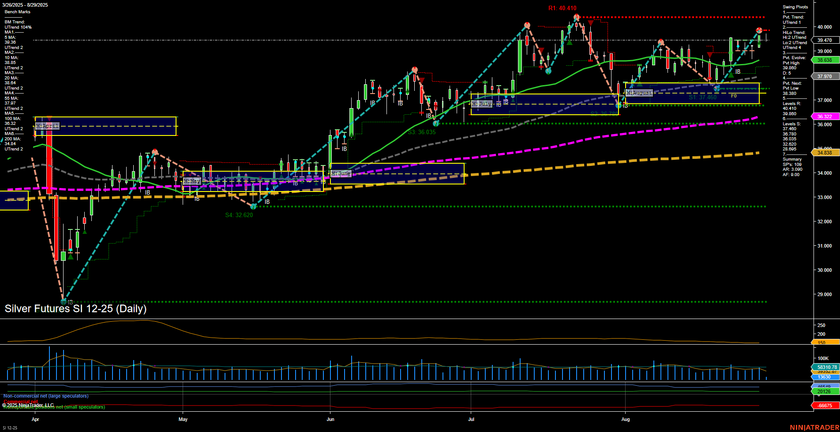Click the 40.000 price axis label
This screenshot has width=840, height=432.
point(825,27)
